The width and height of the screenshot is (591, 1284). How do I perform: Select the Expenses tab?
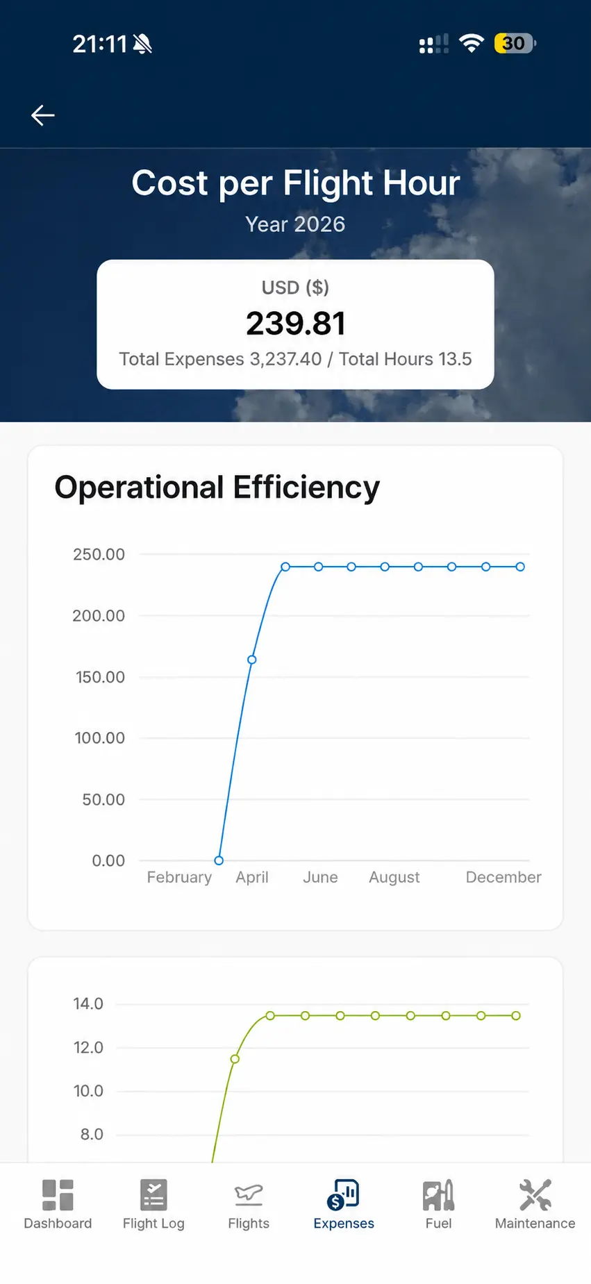point(344,1205)
